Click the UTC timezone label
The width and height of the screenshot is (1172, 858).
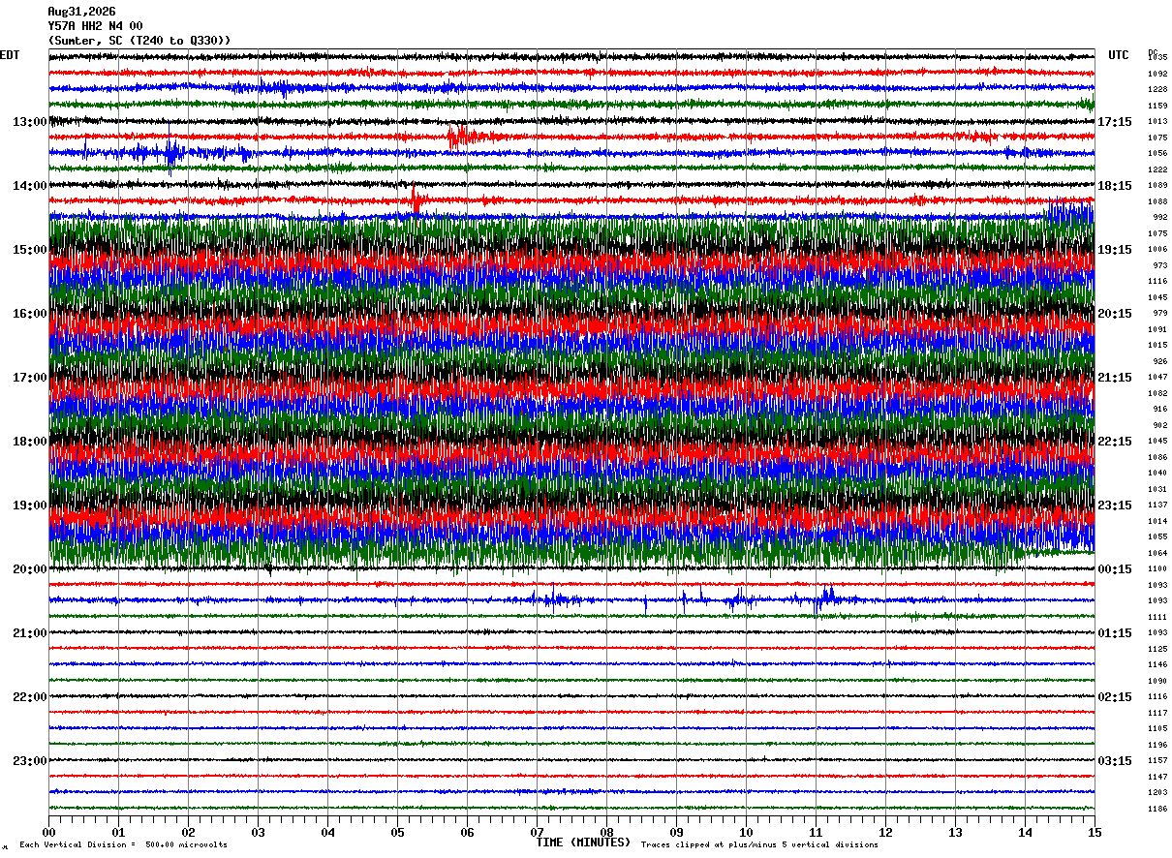tap(1119, 55)
